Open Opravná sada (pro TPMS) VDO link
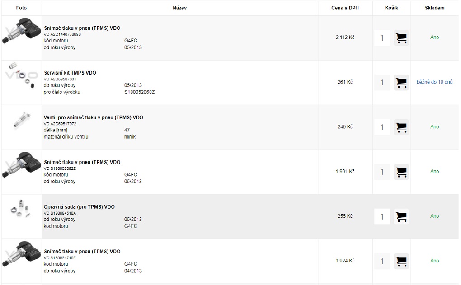The height and width of the screenshot is (285, 461). (79, 207)
